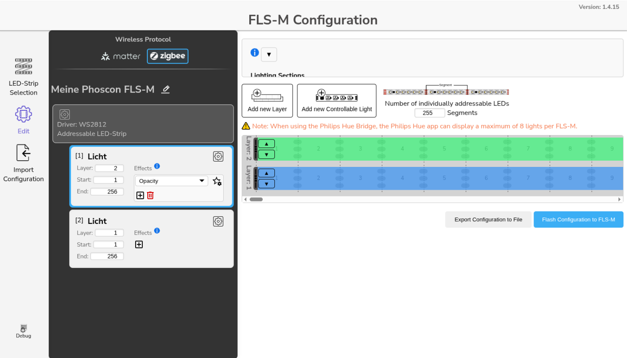
Task: Click Add new Layer button
Action: [x=267, y=100]
